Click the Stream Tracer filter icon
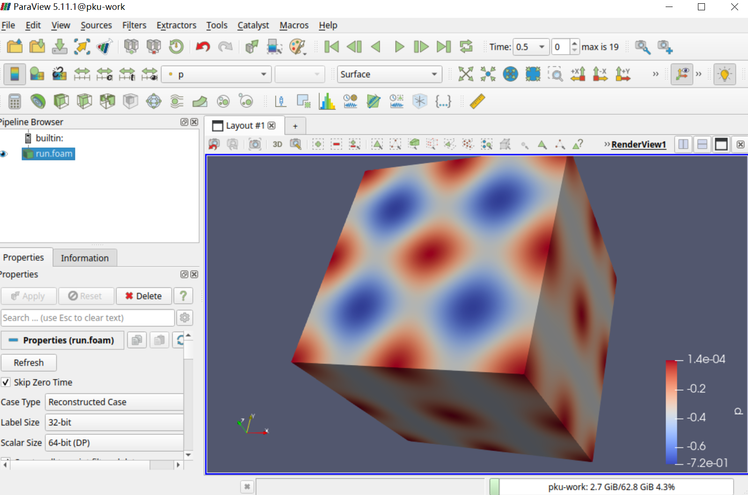The height and width of the screenshot is (495, 748). (x=176, y=101)
